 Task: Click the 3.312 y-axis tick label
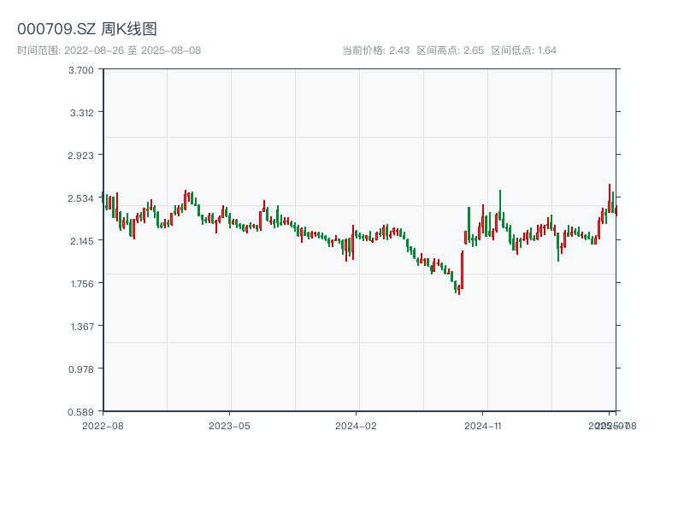(81, 112)
